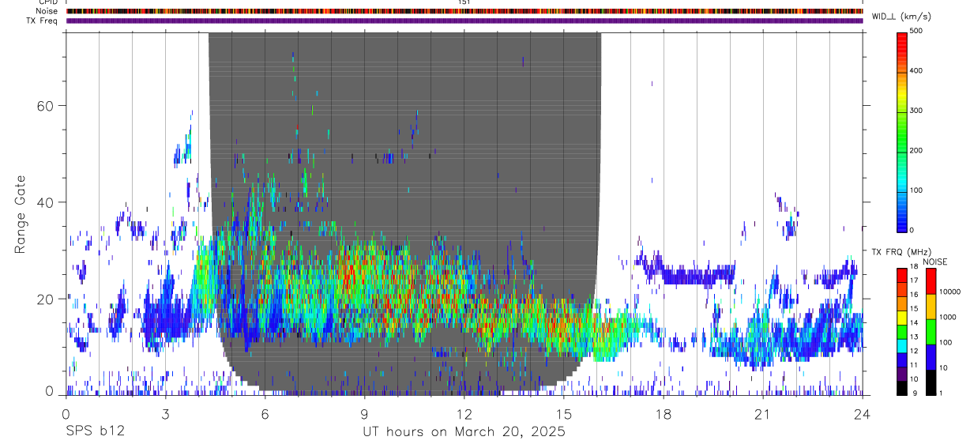Click the x-axis tick label '24'
The width and height of the screenshot is (970, 448).
click(862, 414)
